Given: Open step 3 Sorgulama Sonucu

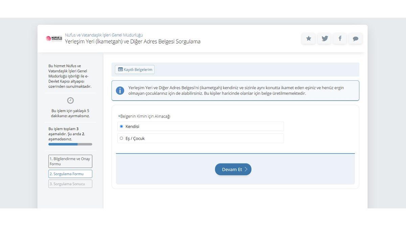Looking at the screenshot, I should click(70, 184).
